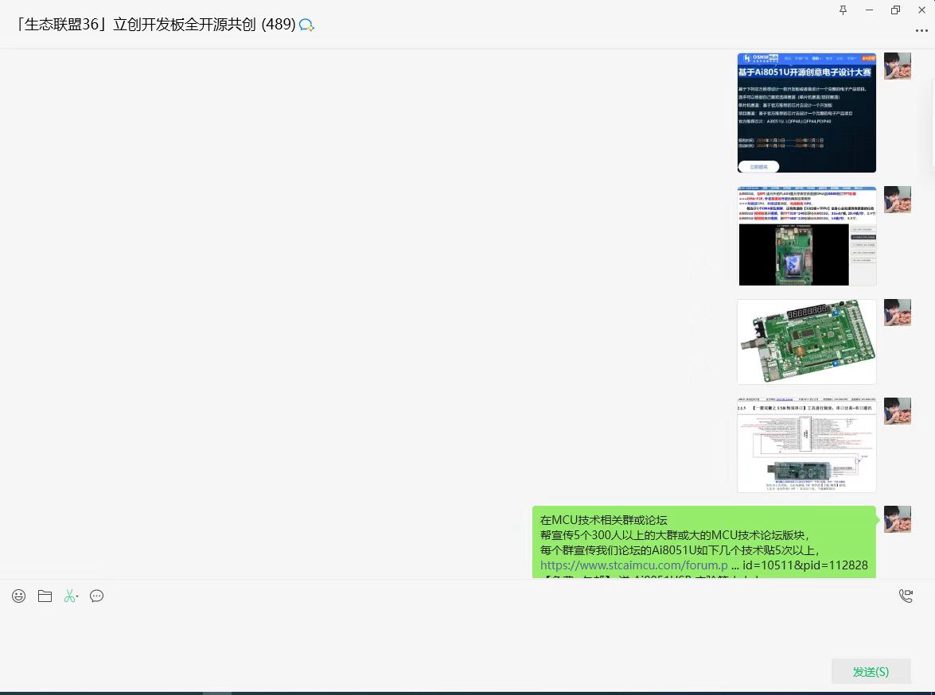Open the emoji picker
Screen dimensions: 935x695
18,596
